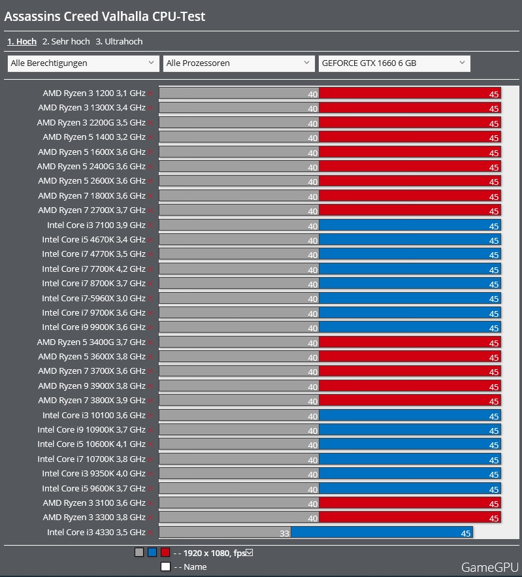Delete AMD Ryzen 3 3100 row via x

tap(150, 503)
